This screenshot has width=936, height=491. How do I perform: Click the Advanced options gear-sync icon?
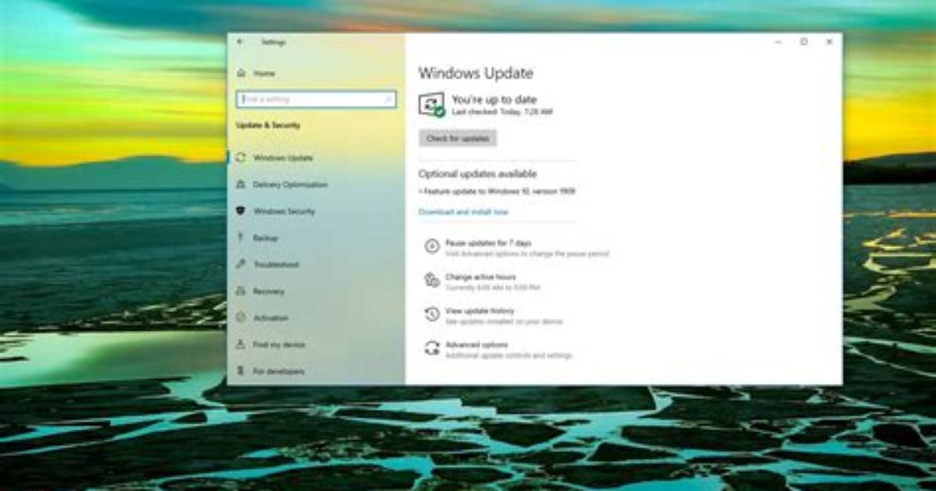pos(431,349)
